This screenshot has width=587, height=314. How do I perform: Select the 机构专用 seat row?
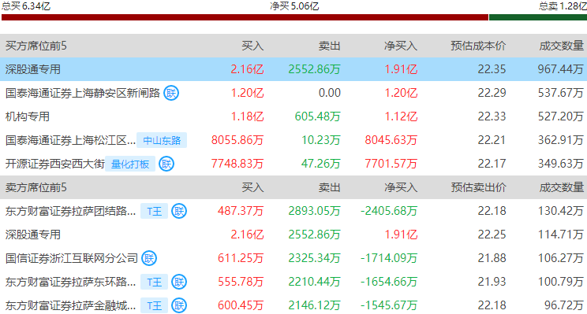[x=293, y=116]
